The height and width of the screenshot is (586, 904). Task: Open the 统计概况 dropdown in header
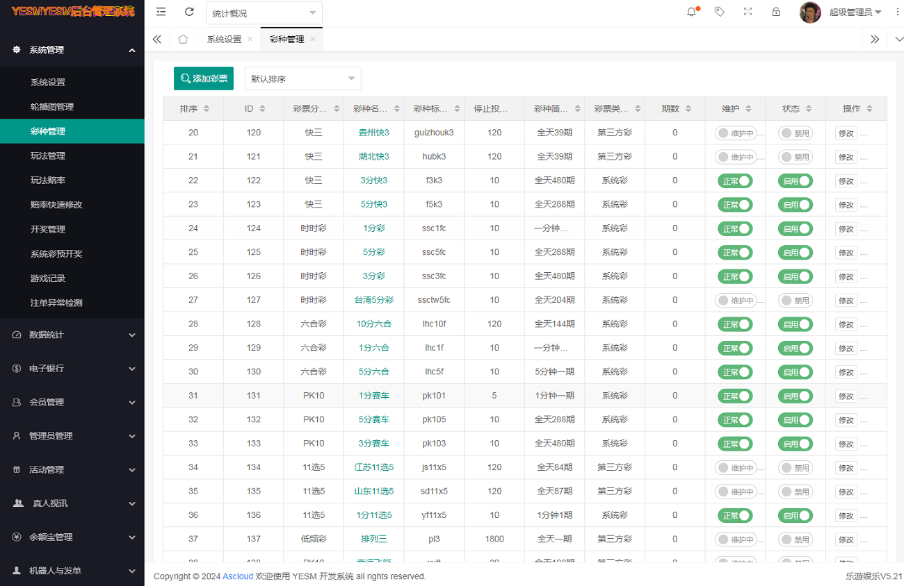click(x=264, y=13)
